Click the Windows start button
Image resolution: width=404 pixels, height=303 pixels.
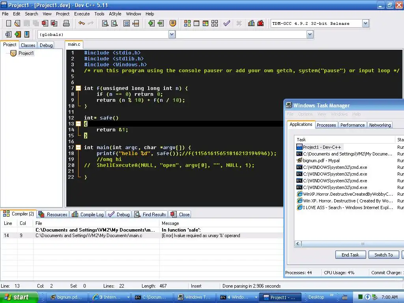pyautogui.click(x=19, y=297)
